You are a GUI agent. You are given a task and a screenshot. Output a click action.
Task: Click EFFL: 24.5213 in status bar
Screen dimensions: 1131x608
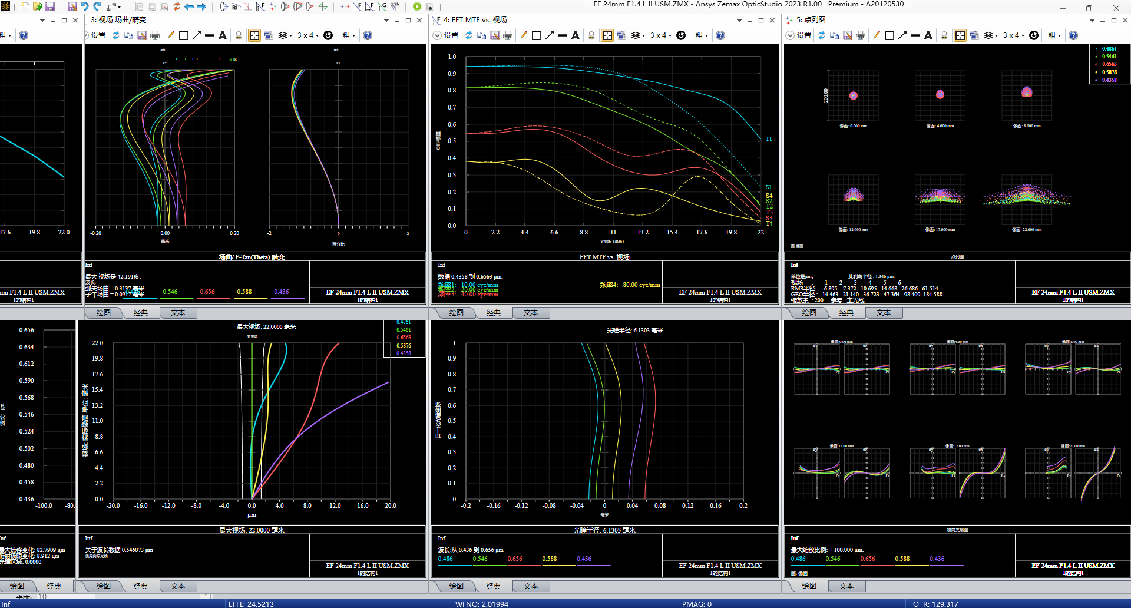coord(251,604)
